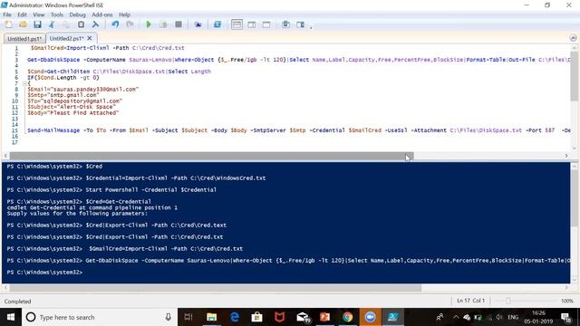Open McAfee from the taskbar
580x326 pixels.
280,317
